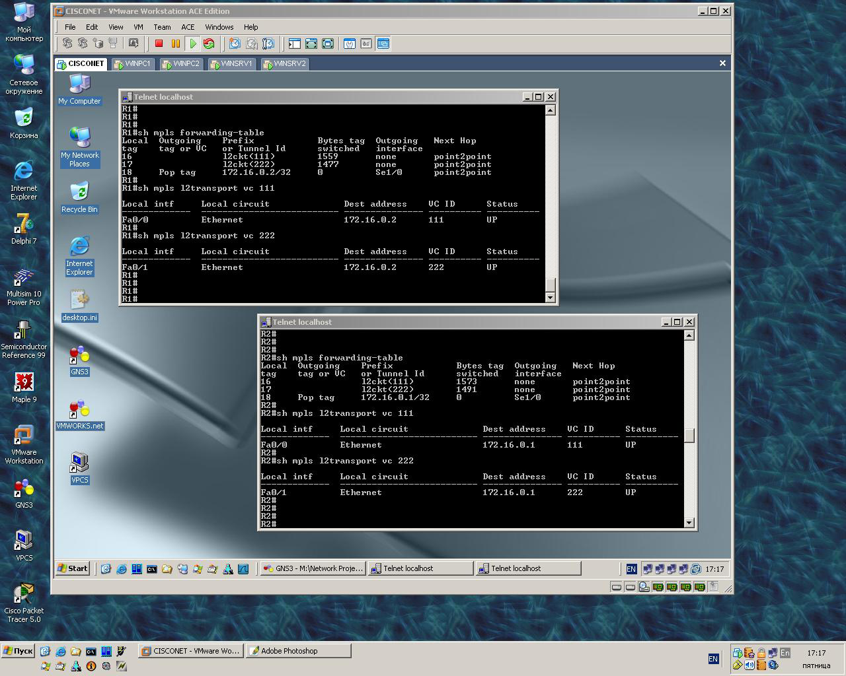Open GNS3 shortcut on guest desktop
The image size is (846, 676).
pyautogui.click(x=79, y=360)
